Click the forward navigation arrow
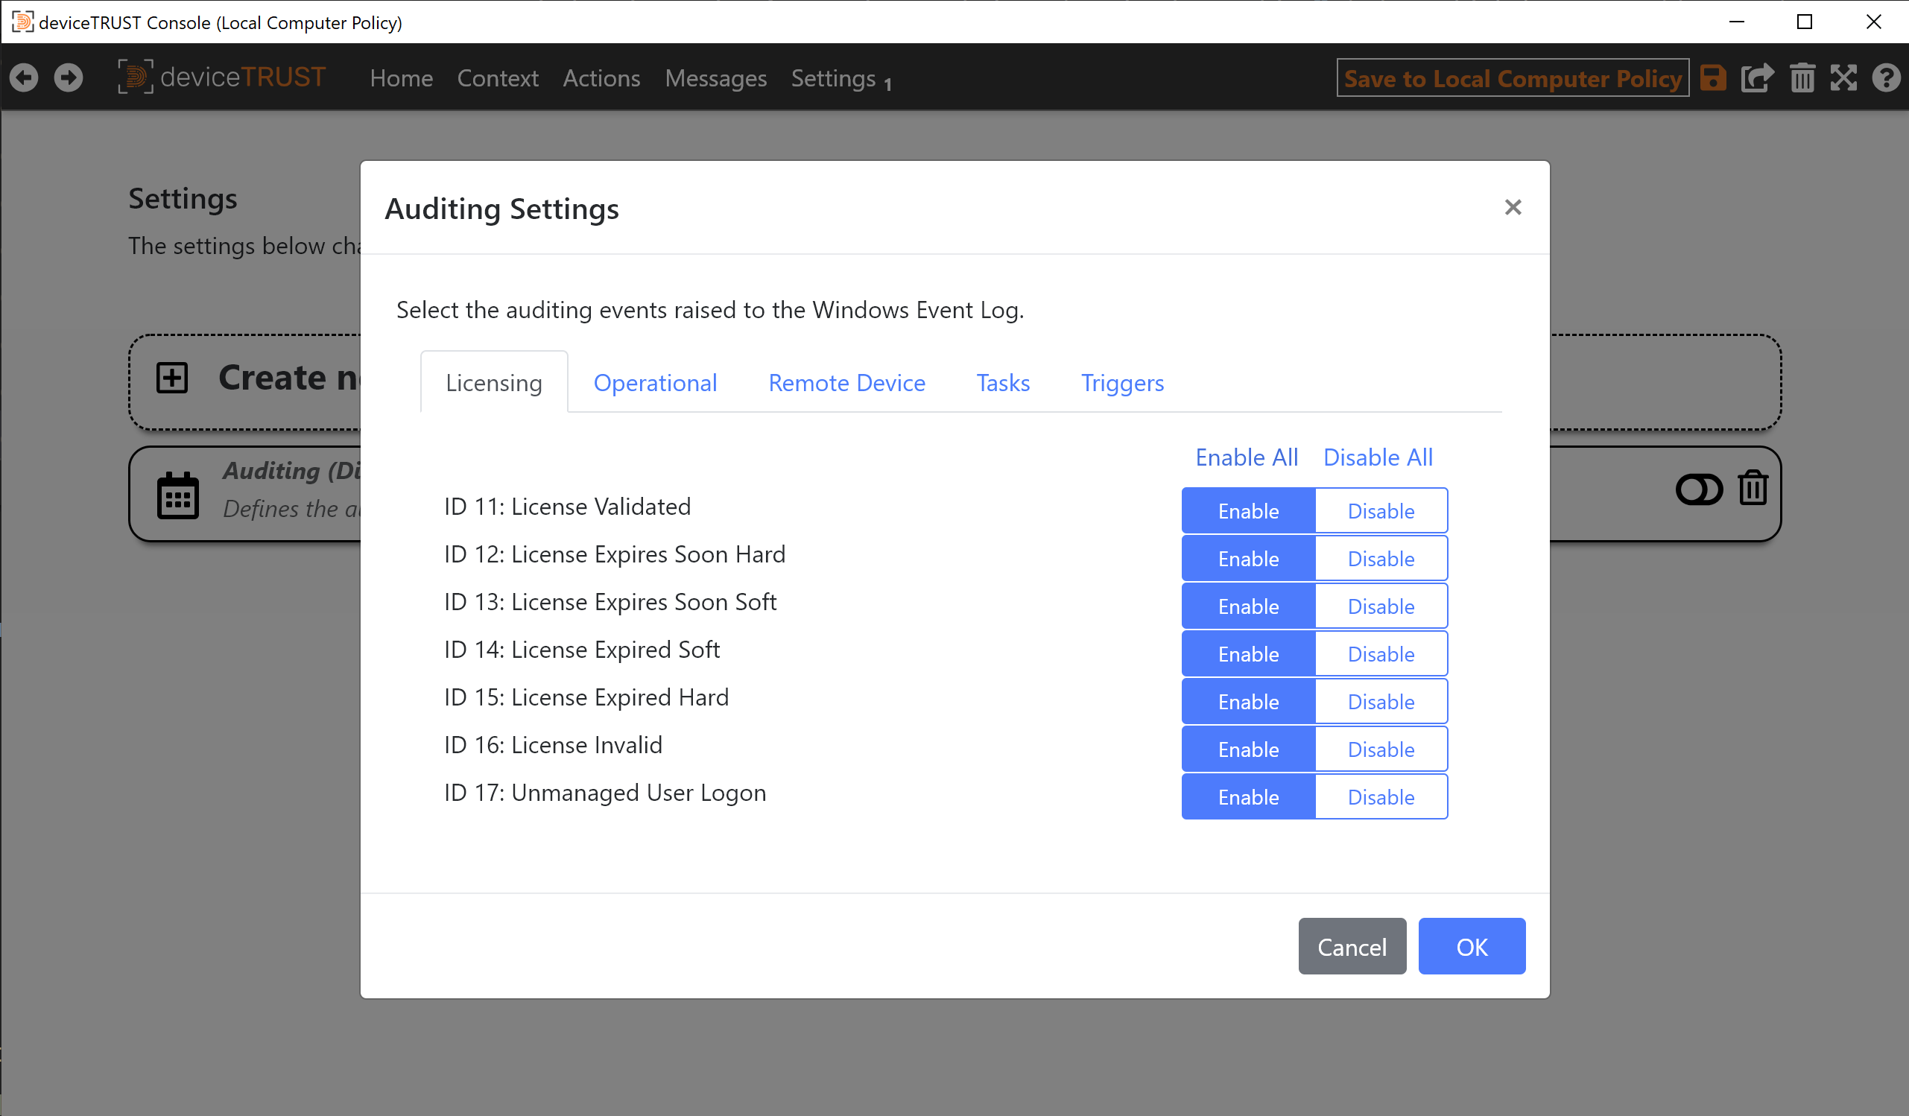 pos(69,77)
